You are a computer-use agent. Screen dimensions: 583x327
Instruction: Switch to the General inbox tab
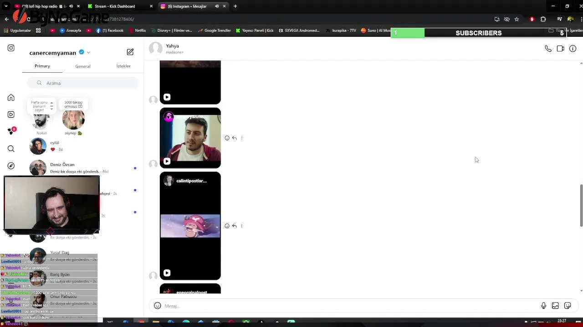coord(83,66)
